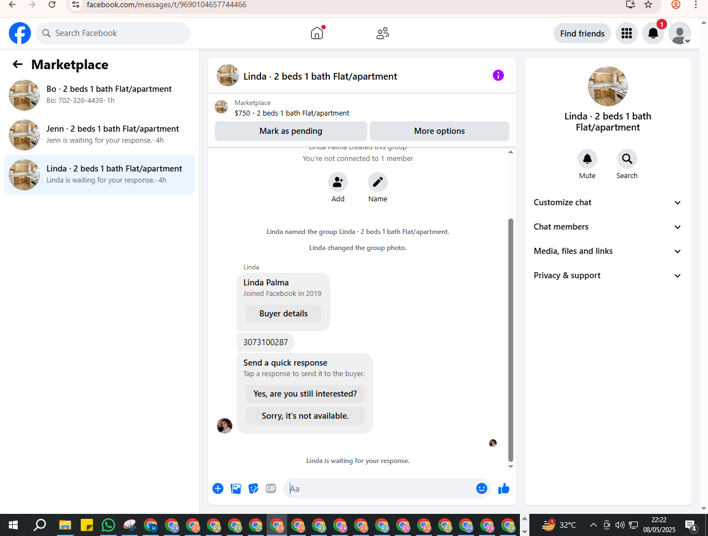The image size is (708, 536).
Task: Open listing thumbnail beside $750 price
Action: coord(221,107)
